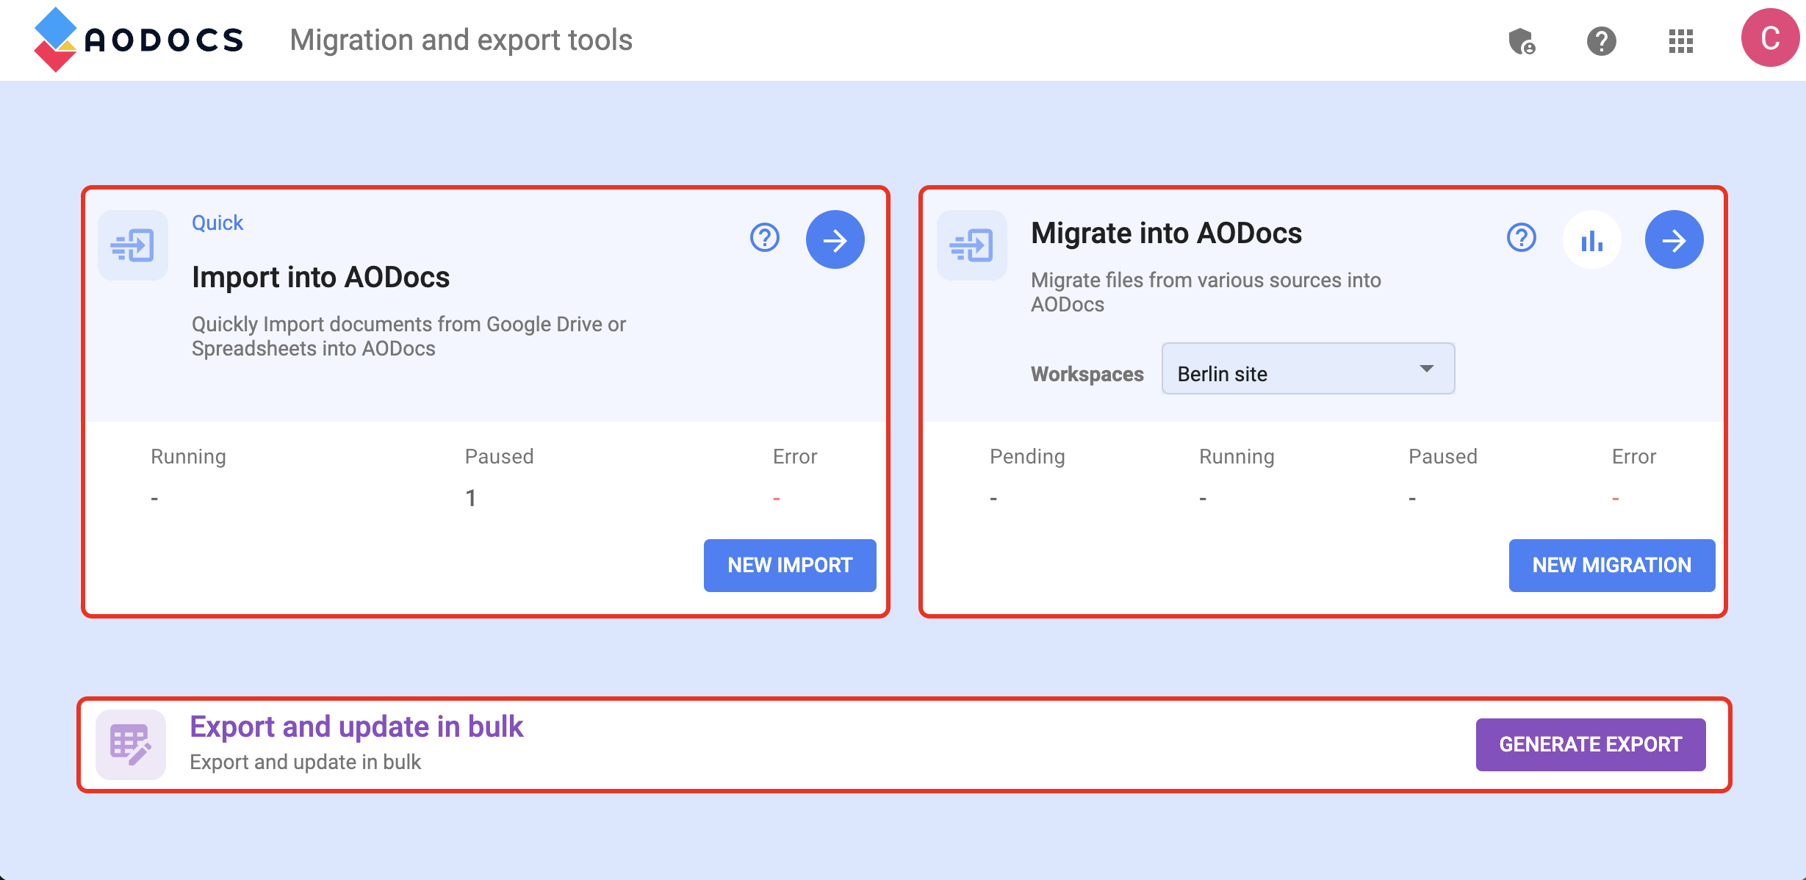Open Export and update in bulk

356,726
